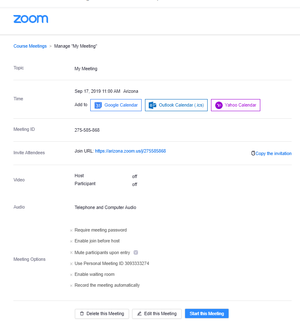
Task: Go back to Course Meetings
Action: pyautogui.click(x=30, y=46)
